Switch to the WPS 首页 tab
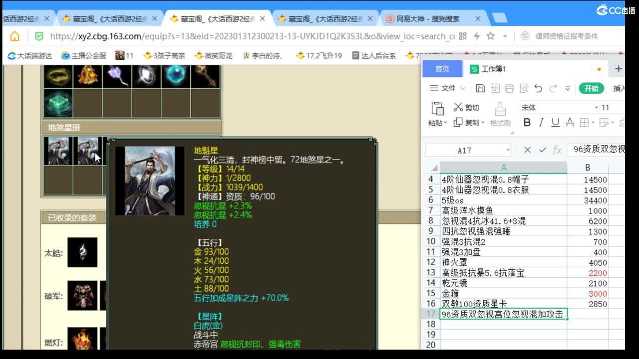 (x=442, y=69)
